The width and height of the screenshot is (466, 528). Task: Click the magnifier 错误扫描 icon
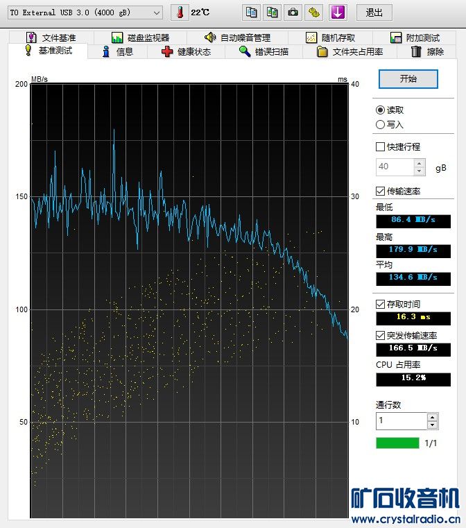[245, 51]
